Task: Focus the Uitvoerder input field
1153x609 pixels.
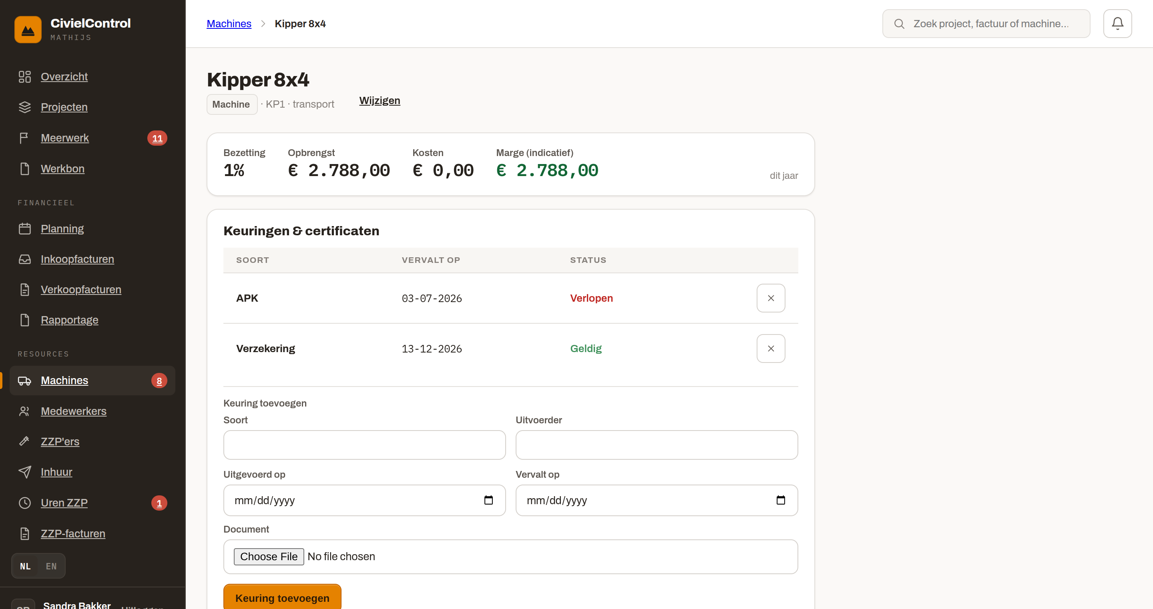Action: 657,445
